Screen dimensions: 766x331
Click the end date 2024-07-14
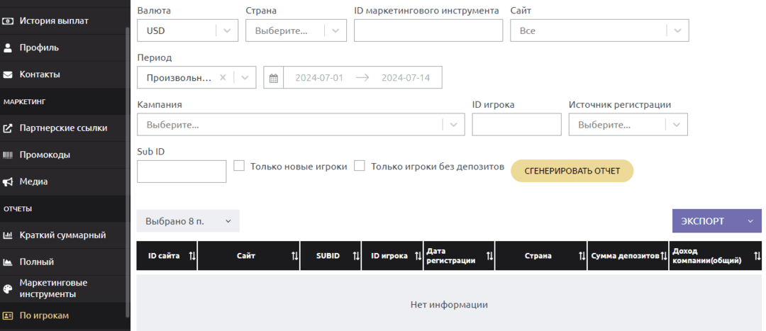[406, 78]
